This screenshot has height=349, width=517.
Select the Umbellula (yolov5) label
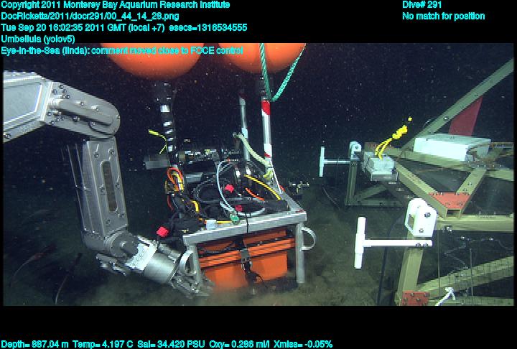click(38, 39)
